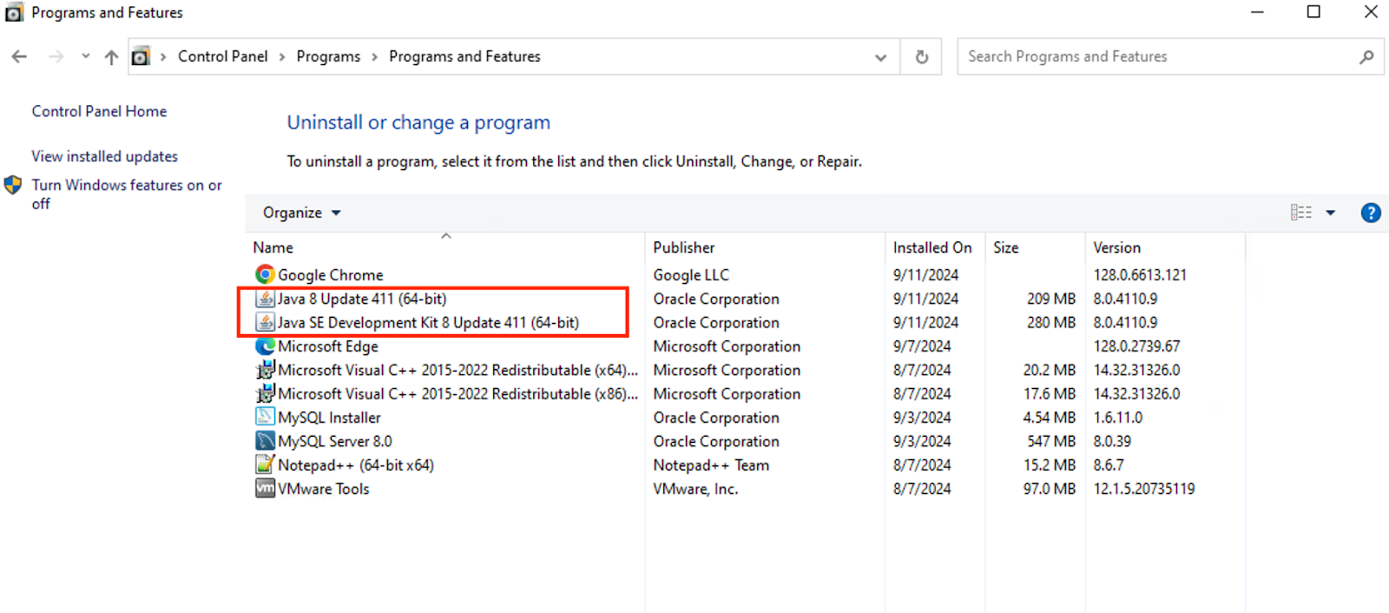The image size is (1389, 613).
Task: Select Java SE Development Kit 8 Update 411
Action: point(428,322)
